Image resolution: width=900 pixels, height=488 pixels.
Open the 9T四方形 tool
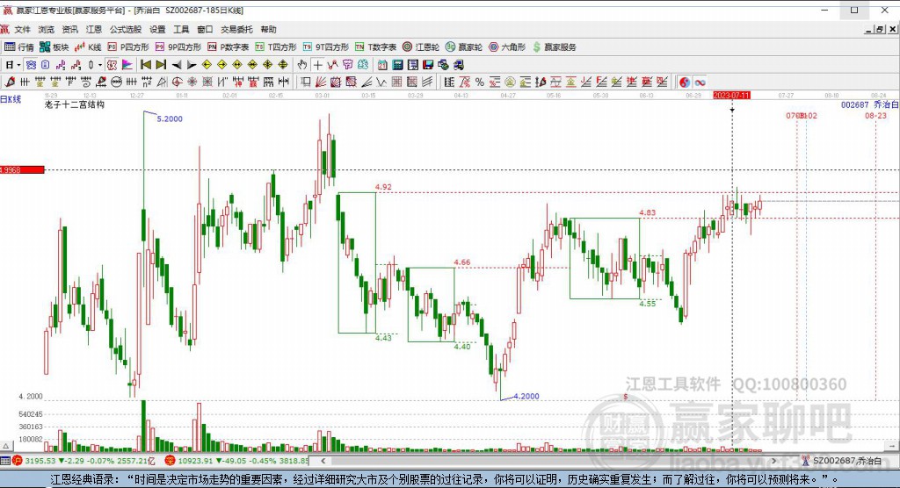point(326,47)
